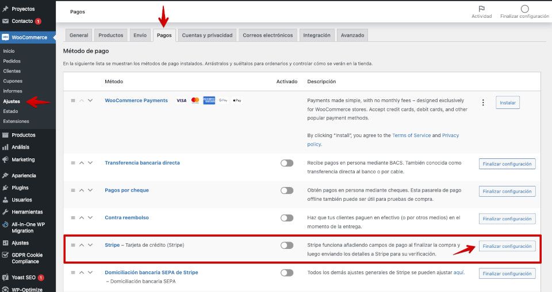The image size is (552, 292).
Task: Enable Pagos por cheque toggle
Action: tap(287, 190)
